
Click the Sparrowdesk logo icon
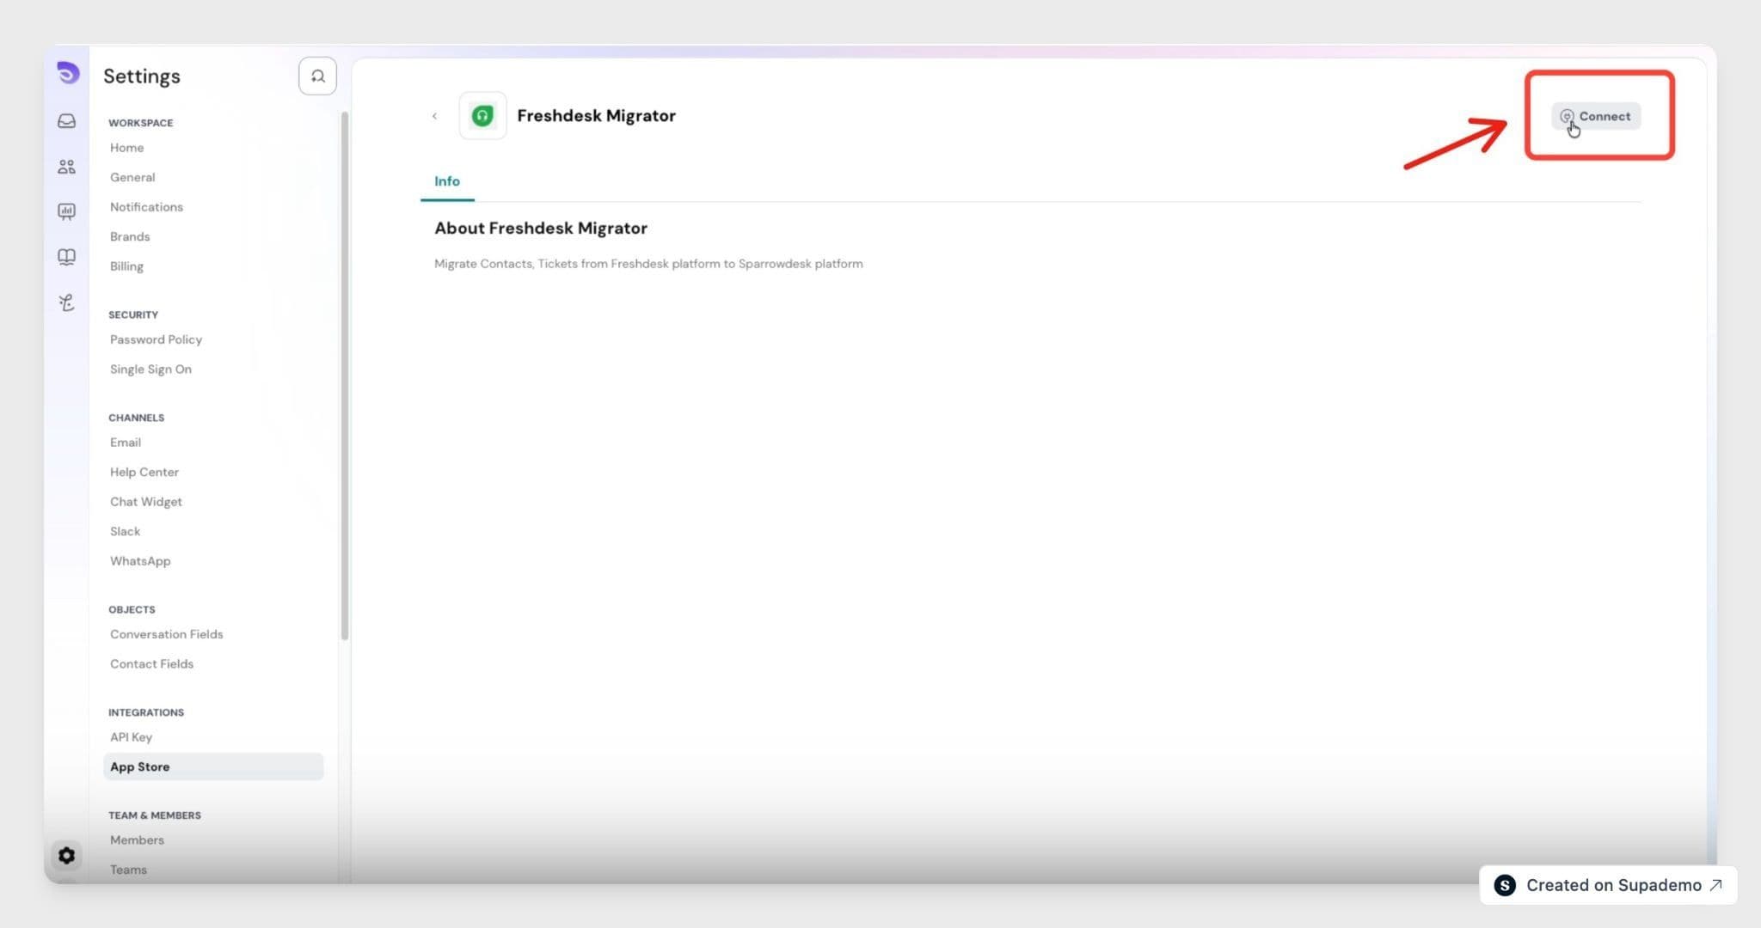pyautogui.click(x=67, y=73)
